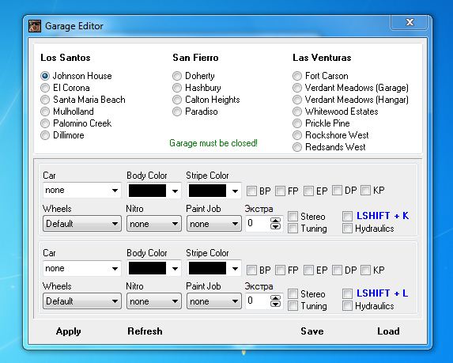
Task: Expand the first slot Wheels dropdown
Action: [82, 224]
